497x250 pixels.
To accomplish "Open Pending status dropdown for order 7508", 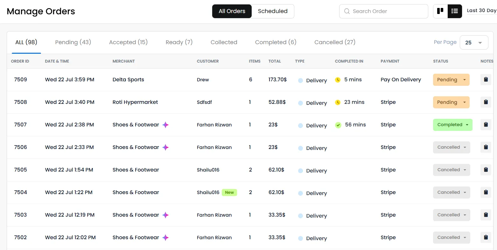I will point(451,102).
